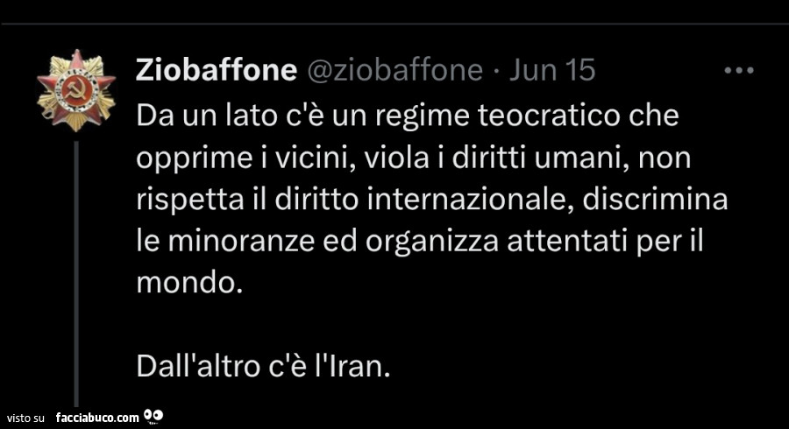Click the hammer and sickle emblem in avatar

(x=76, y=91)
